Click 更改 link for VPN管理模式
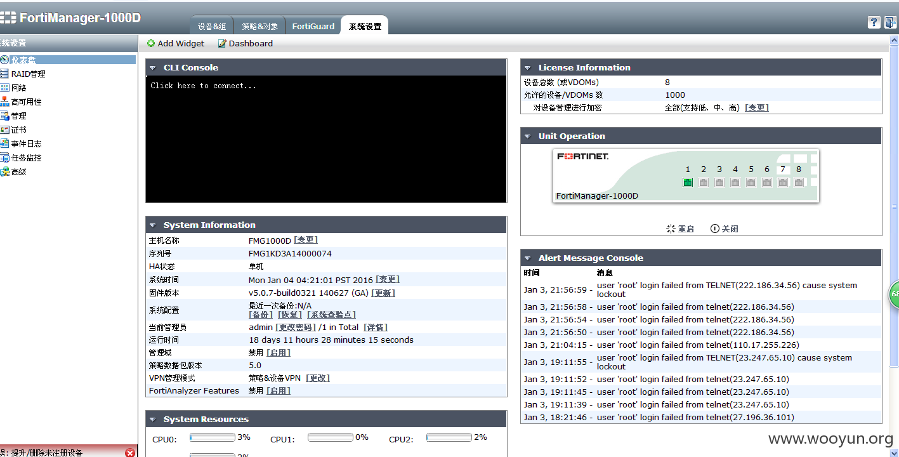899x457 pixels. (318, 378)
